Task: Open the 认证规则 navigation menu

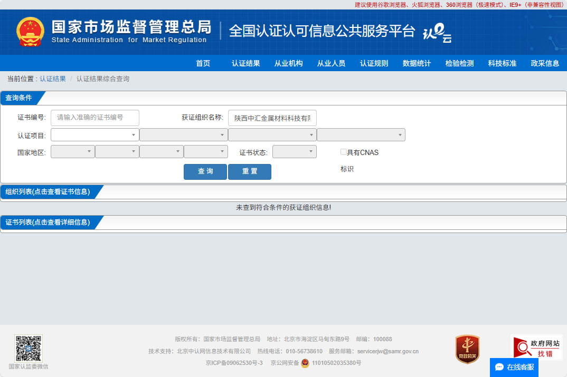Action: 374,63
